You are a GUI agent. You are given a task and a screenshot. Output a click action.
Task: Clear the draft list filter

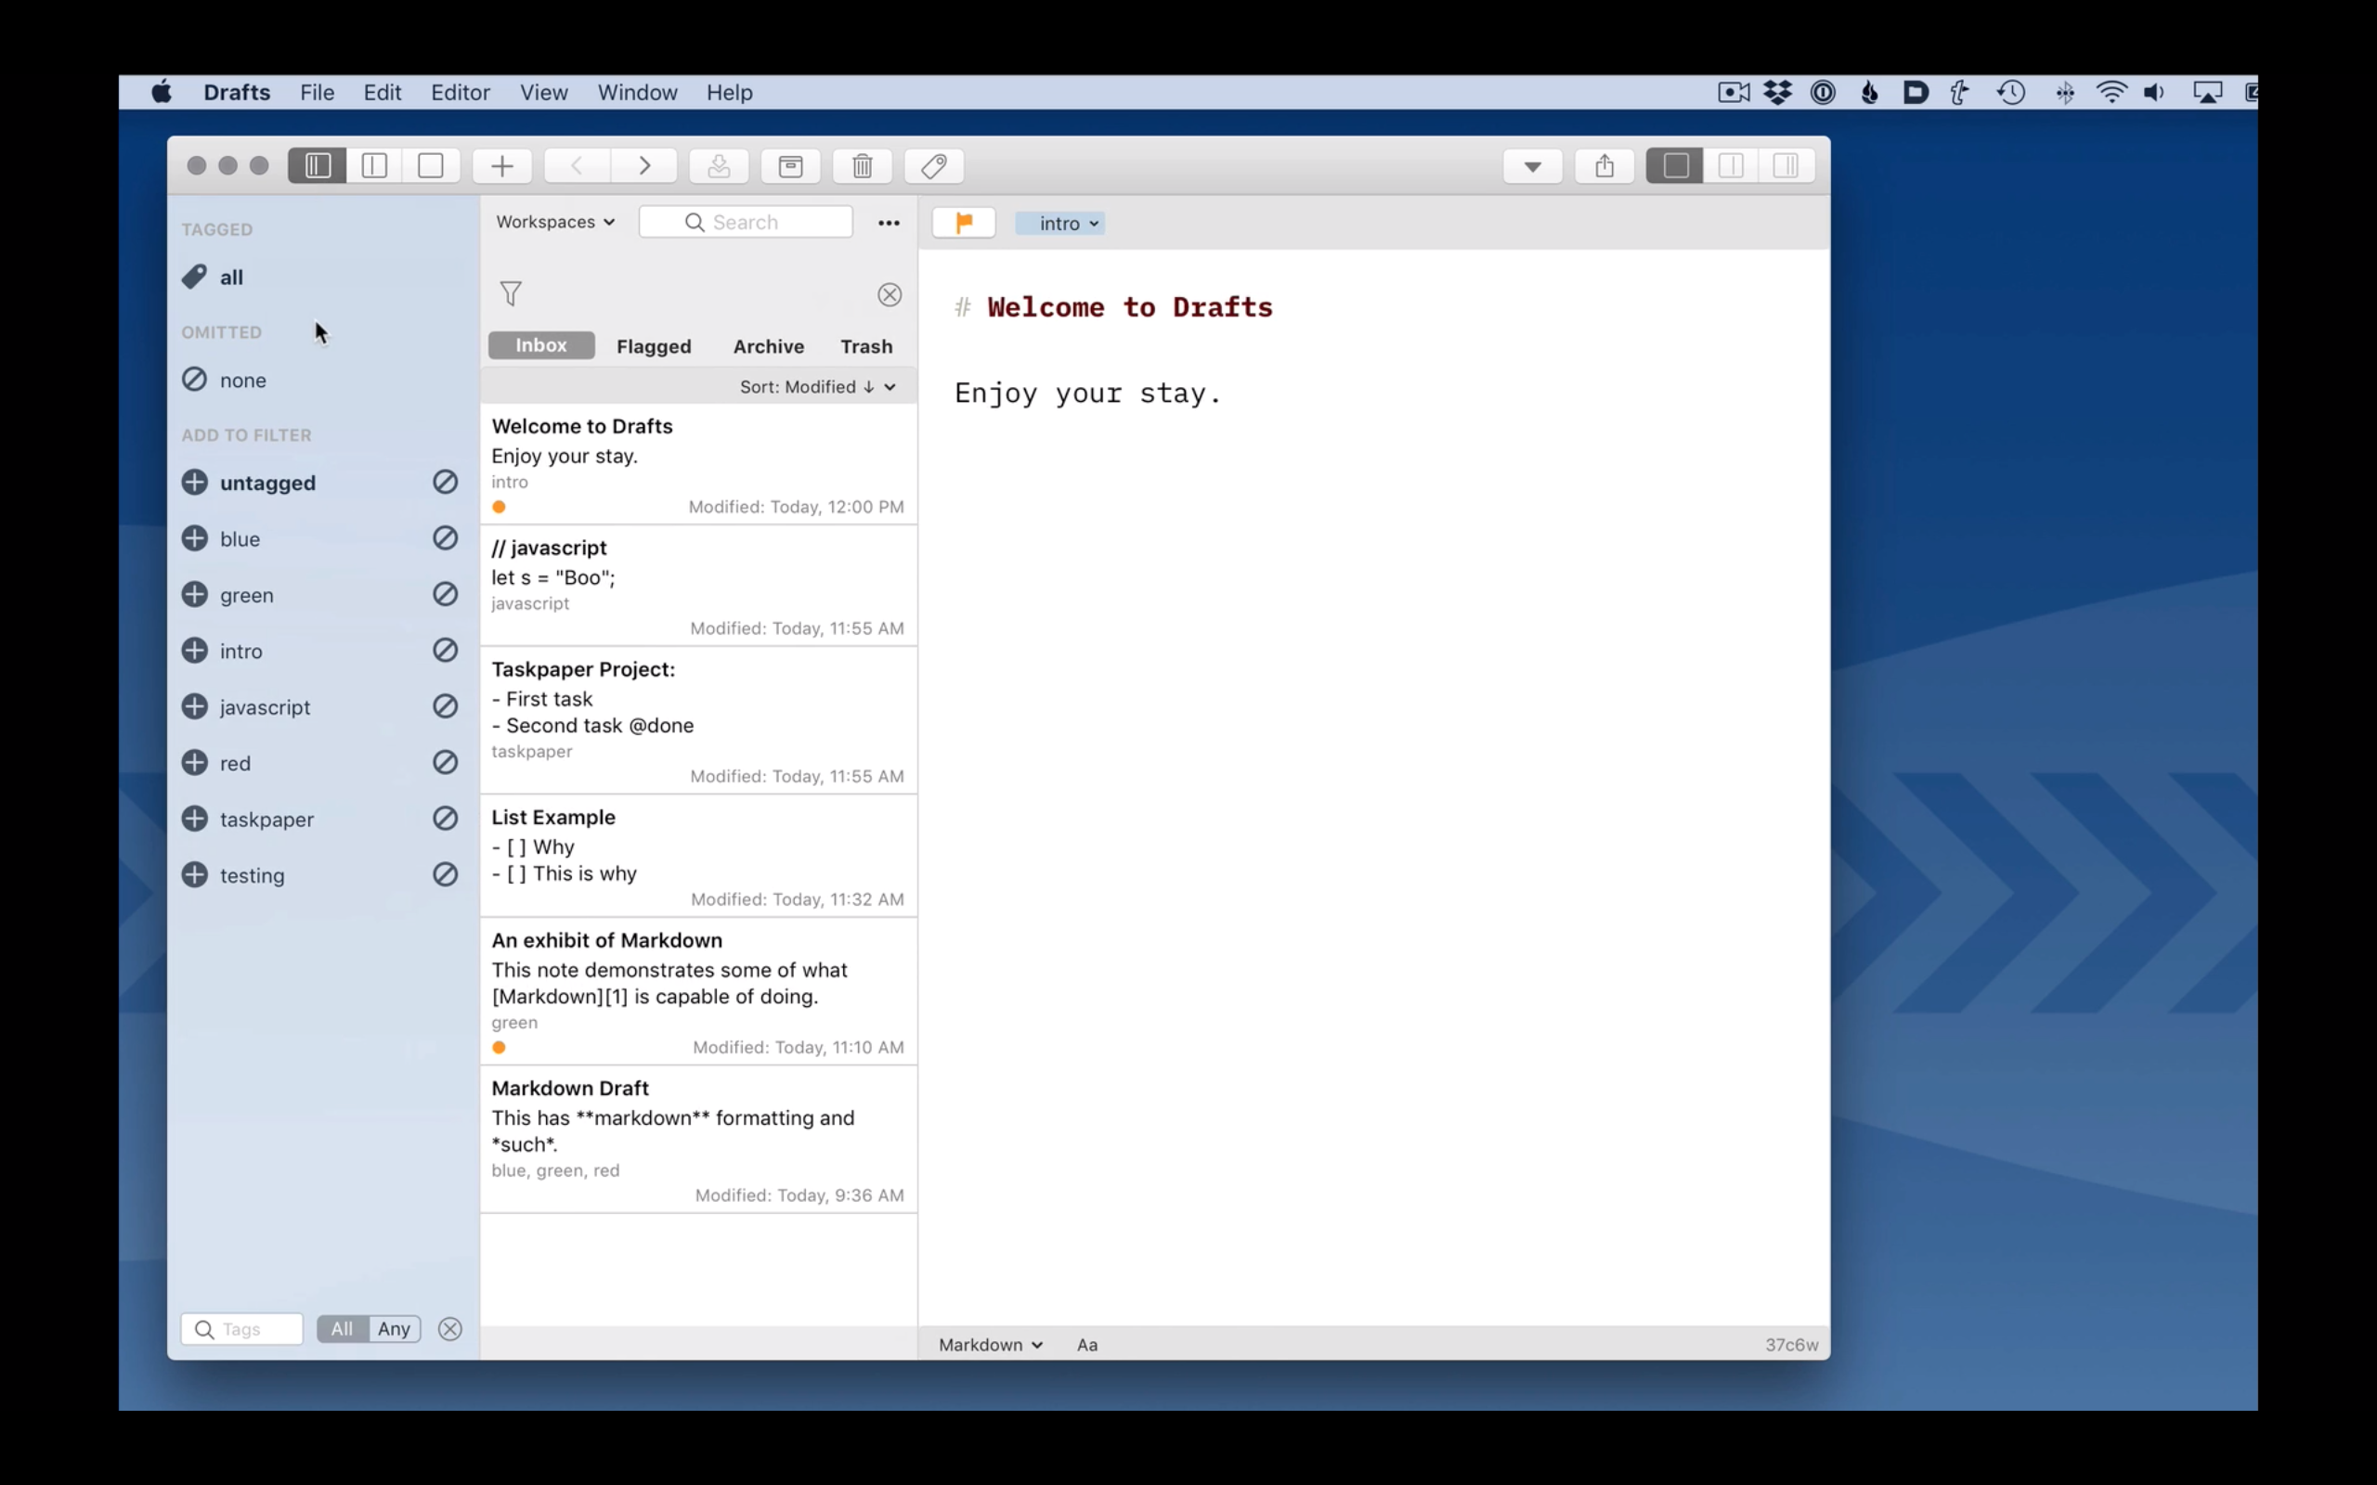pos(889,294)
